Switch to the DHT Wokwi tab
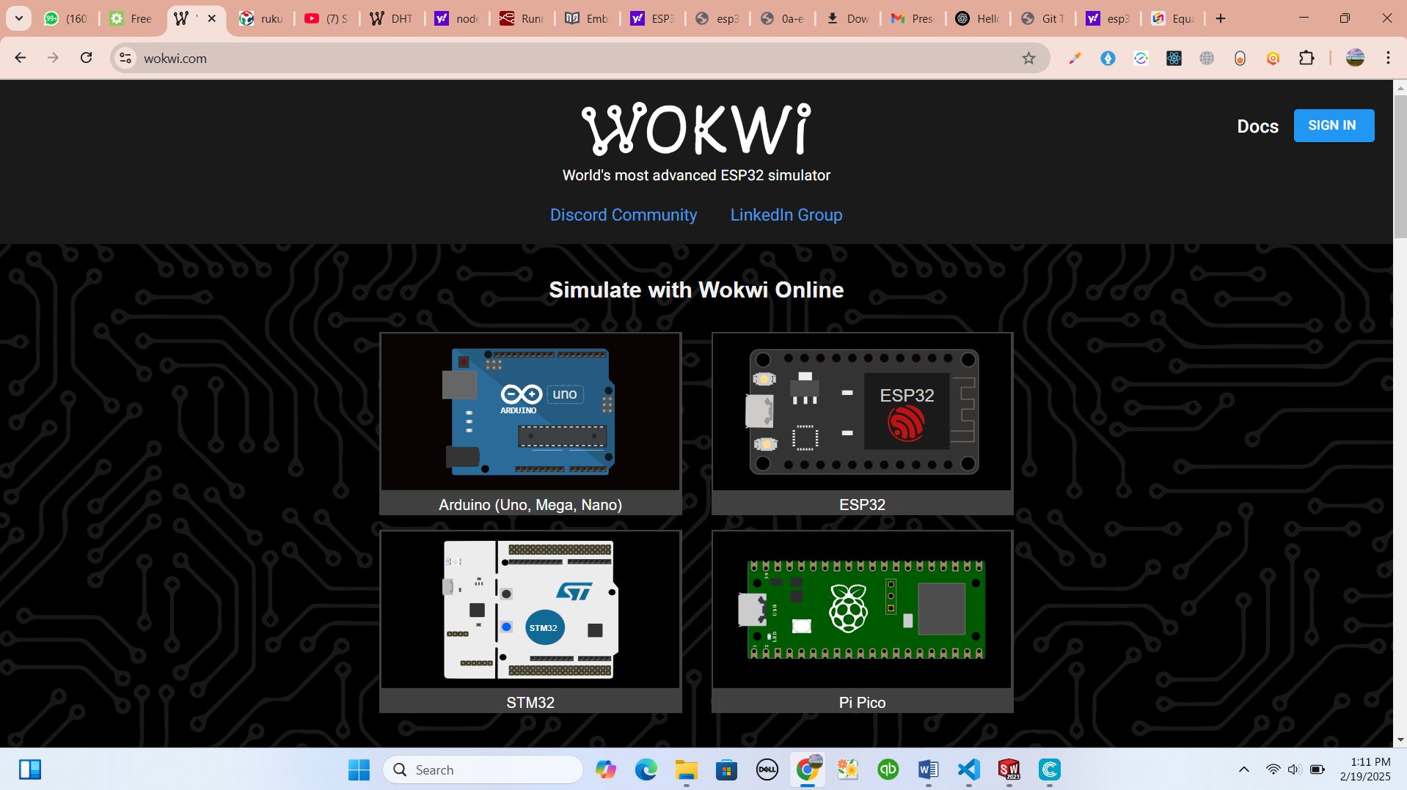The height and width of the screenshot is (790, 1407). [x=392, y=18]
